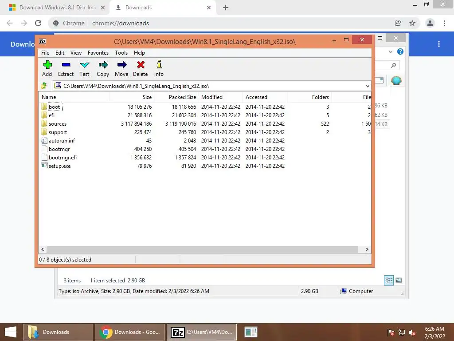This screenshot has height=341, width=454.
Task: Open Downloads page more-actions menu
Action: click(439, 44)
